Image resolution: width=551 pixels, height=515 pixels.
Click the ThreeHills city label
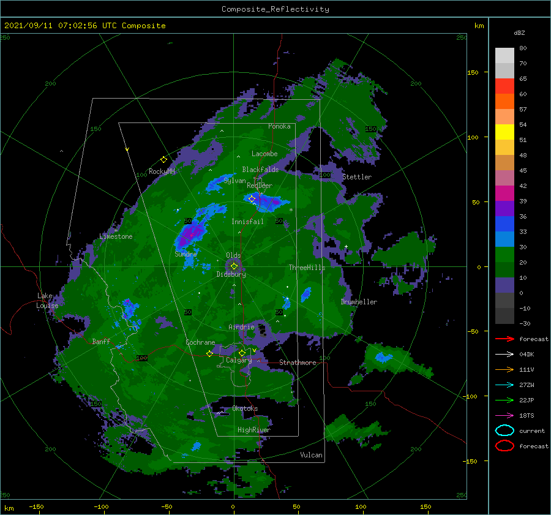pyautogui.click(x=307, y=268)
